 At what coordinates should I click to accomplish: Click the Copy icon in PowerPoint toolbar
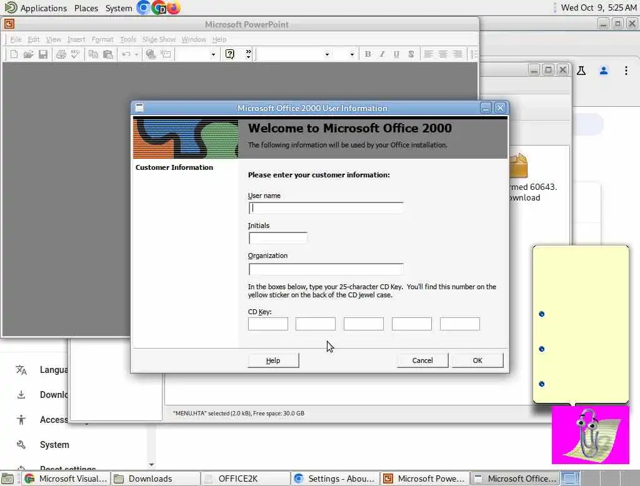click(x=94, y=54)
